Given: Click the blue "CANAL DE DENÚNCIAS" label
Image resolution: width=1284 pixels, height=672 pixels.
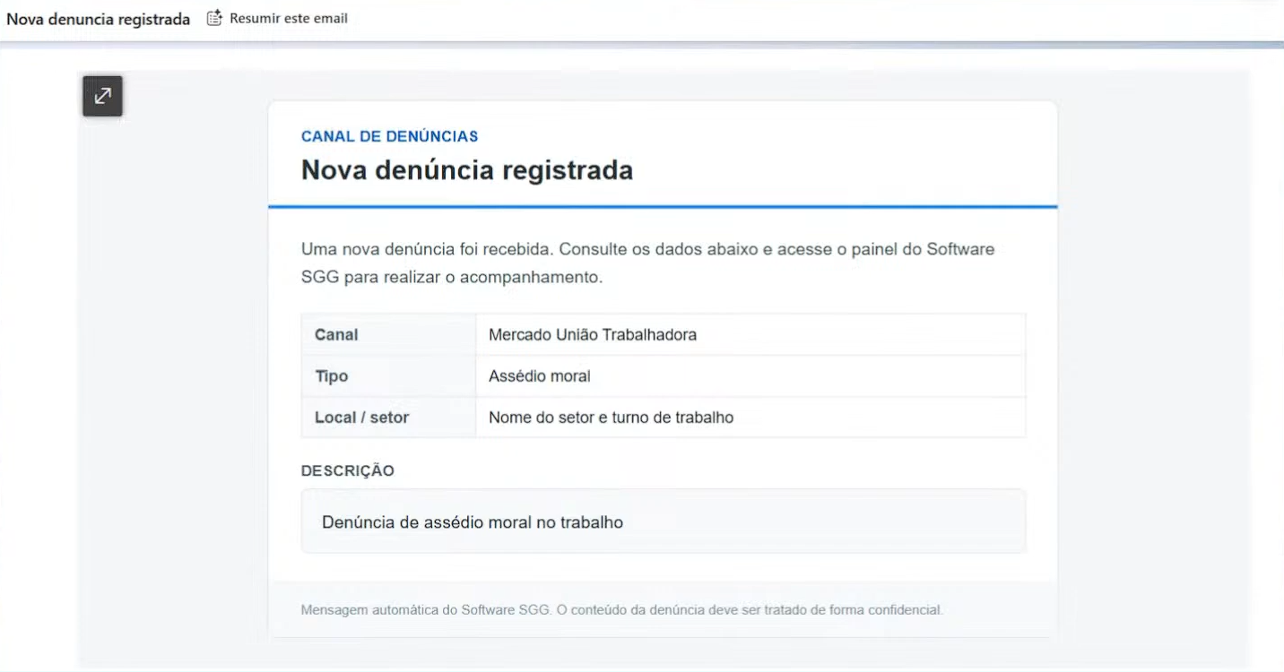Looking at the screenshot, I should (389, 136).
